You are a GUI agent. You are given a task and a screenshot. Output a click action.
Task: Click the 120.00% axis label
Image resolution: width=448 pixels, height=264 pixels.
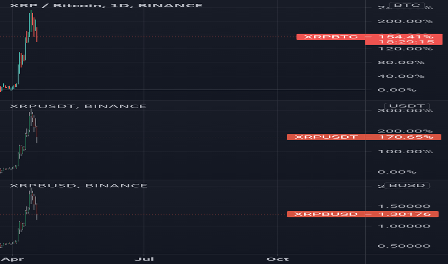(x=405, y=49)
